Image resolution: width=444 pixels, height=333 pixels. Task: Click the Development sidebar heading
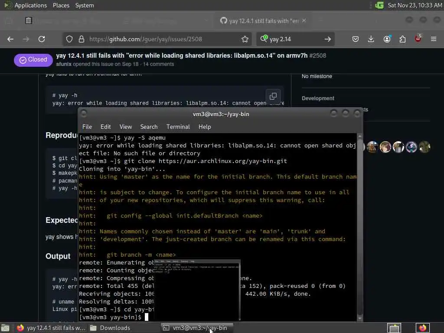click(318, 98)
